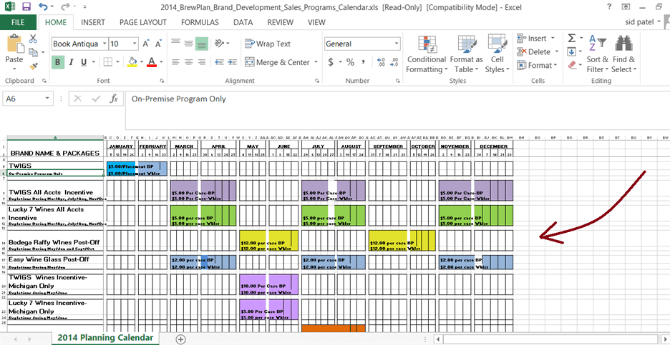Click Decrease Decimal icon
670x345 pixels.
pos(394,62)
